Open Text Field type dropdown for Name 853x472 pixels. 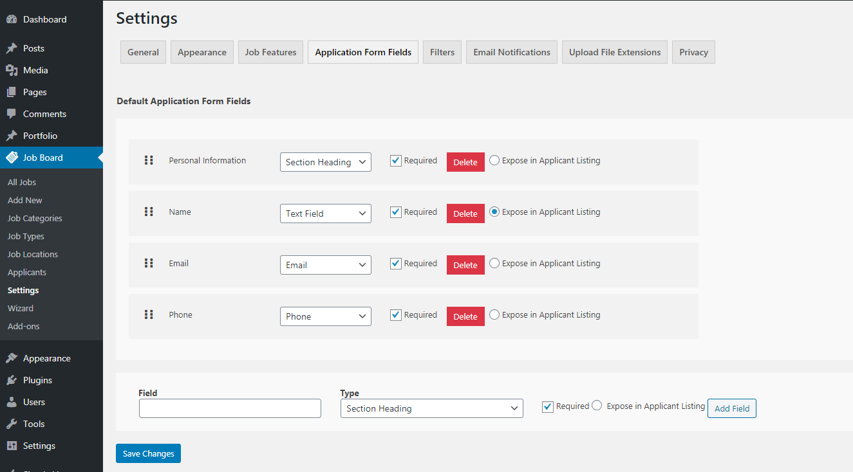pyautogui.click(x=326, y=213)
